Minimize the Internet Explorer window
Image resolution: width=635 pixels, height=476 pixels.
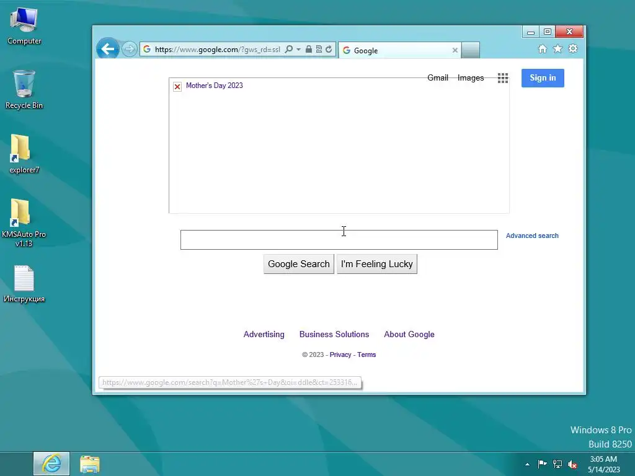[x=531, y=32]
